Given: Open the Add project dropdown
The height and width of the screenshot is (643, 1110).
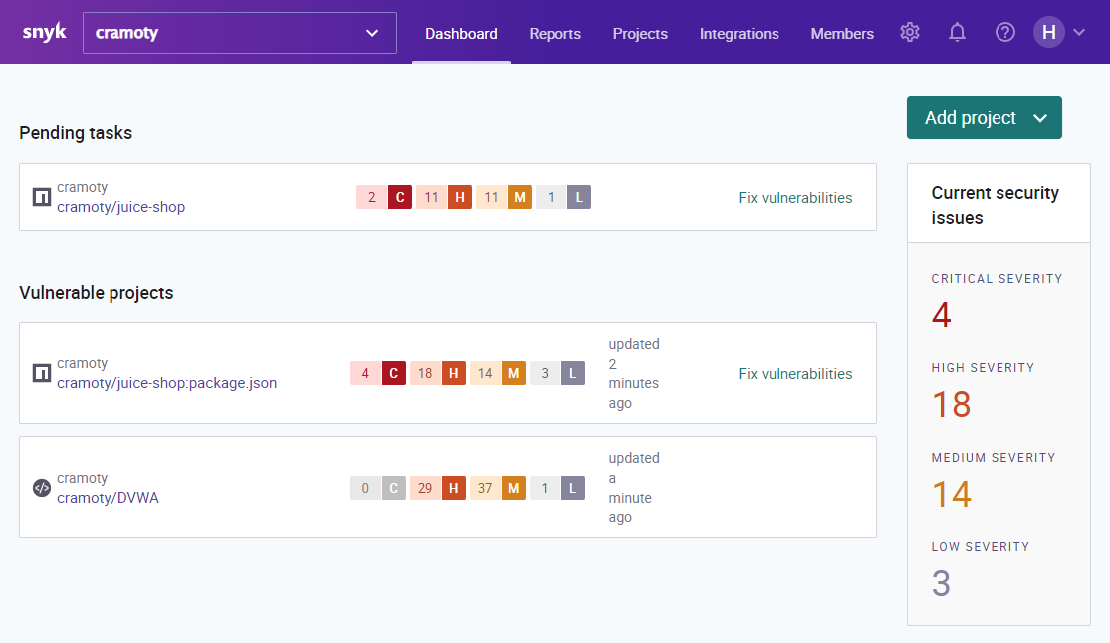Looking at the screenshot, I should (984, 117).
